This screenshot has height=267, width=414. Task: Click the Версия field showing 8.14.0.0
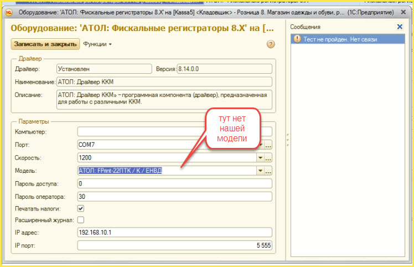point(224,69)
